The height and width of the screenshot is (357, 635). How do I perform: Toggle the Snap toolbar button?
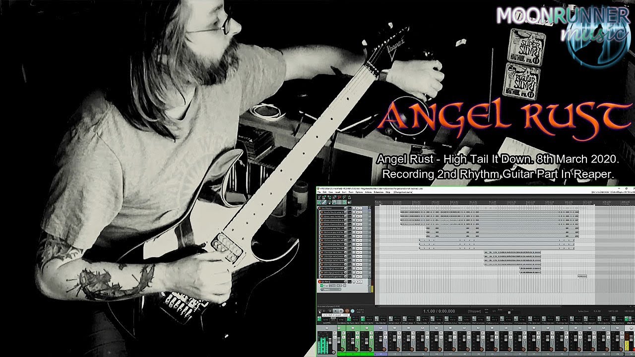point(344,202)
